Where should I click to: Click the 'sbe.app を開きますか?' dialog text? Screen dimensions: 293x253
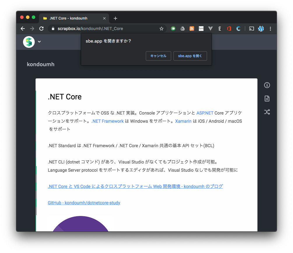coord(108,41)
